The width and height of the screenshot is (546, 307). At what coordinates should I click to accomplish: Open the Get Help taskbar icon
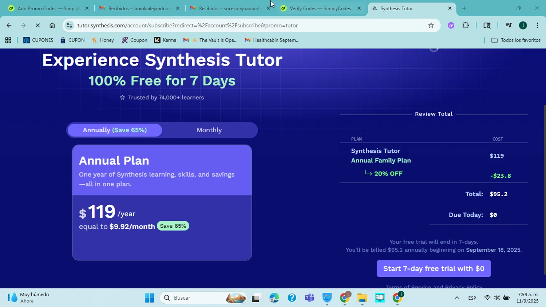[x=292, y=298]
